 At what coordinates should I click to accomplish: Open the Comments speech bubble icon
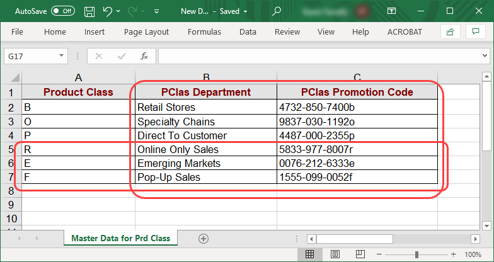tap(474, 31)
